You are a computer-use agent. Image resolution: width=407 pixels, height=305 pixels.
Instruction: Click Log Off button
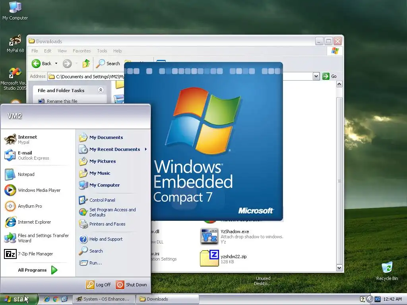click(x=99, y=285)
